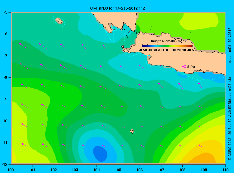
Task: Click the x-axis label '108'
Action: point(182,170)
